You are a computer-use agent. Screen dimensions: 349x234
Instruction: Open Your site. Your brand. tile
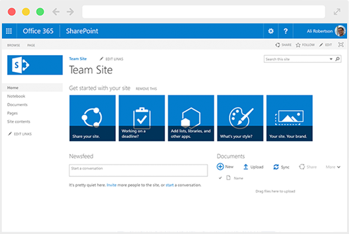pos(289,118)
